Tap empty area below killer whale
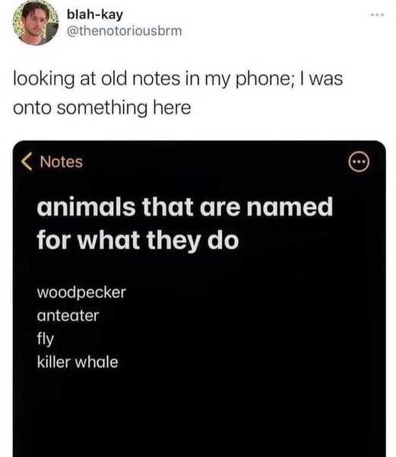 [199, 414]
